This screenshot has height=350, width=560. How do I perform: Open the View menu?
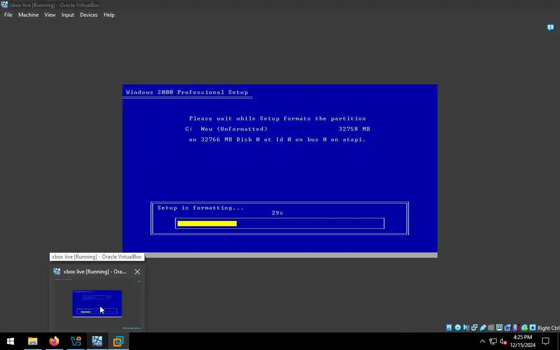tap(50, 15)
